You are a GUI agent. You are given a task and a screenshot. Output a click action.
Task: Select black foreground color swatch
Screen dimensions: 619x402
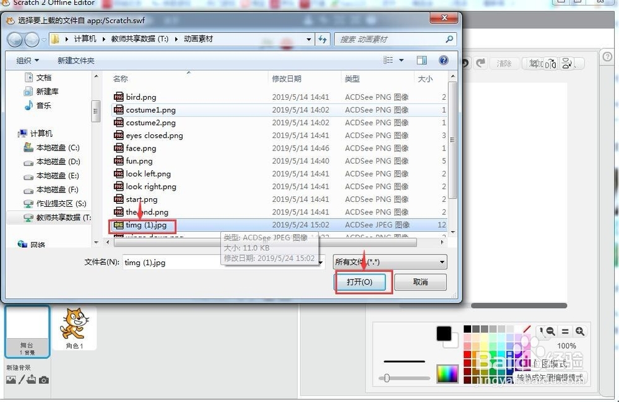(444, 334)
